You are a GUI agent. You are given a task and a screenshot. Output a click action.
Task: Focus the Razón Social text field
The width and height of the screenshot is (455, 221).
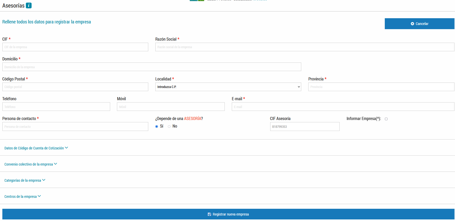[x=305, y=47]
